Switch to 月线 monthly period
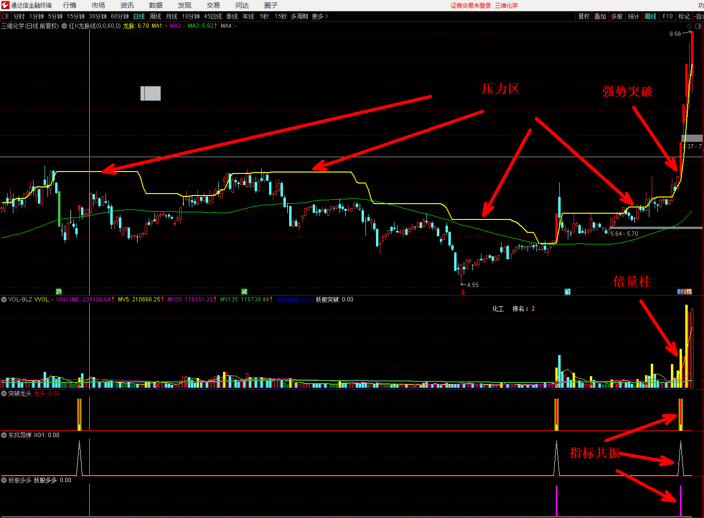Screen dimensions: 704x518 pyautogui.click(x=172, y=16)
